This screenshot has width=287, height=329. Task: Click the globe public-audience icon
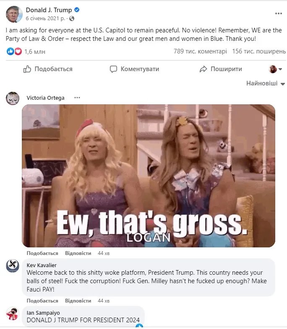click(x=72, y=19)
